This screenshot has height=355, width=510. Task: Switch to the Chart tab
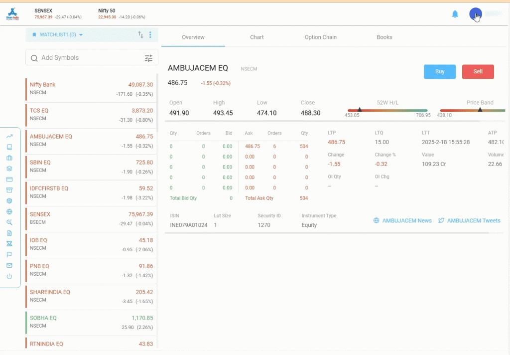pyautogui.click(x=257, y=37)
